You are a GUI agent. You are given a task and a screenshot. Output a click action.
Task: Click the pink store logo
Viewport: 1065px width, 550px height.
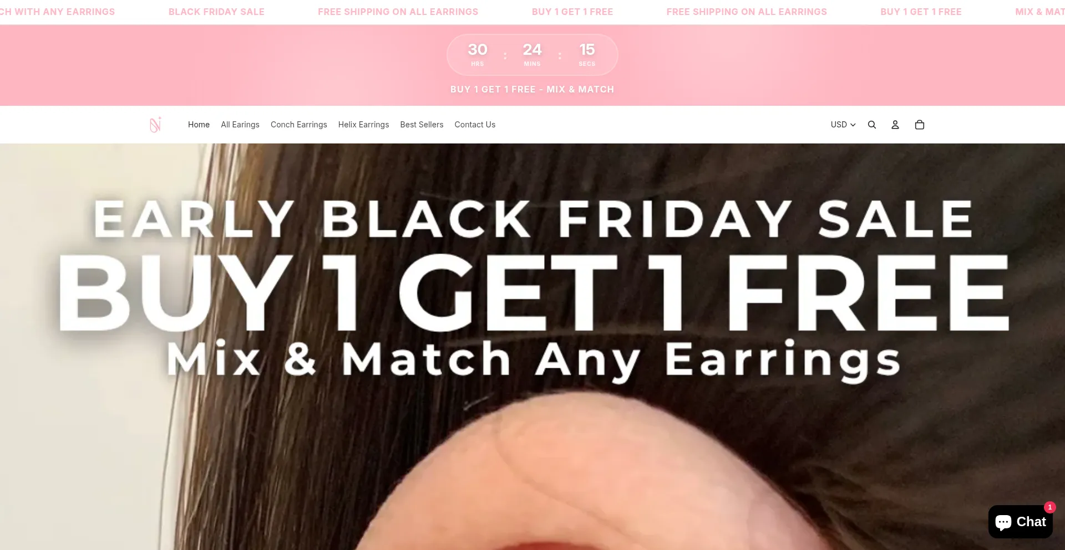(155, 125)
